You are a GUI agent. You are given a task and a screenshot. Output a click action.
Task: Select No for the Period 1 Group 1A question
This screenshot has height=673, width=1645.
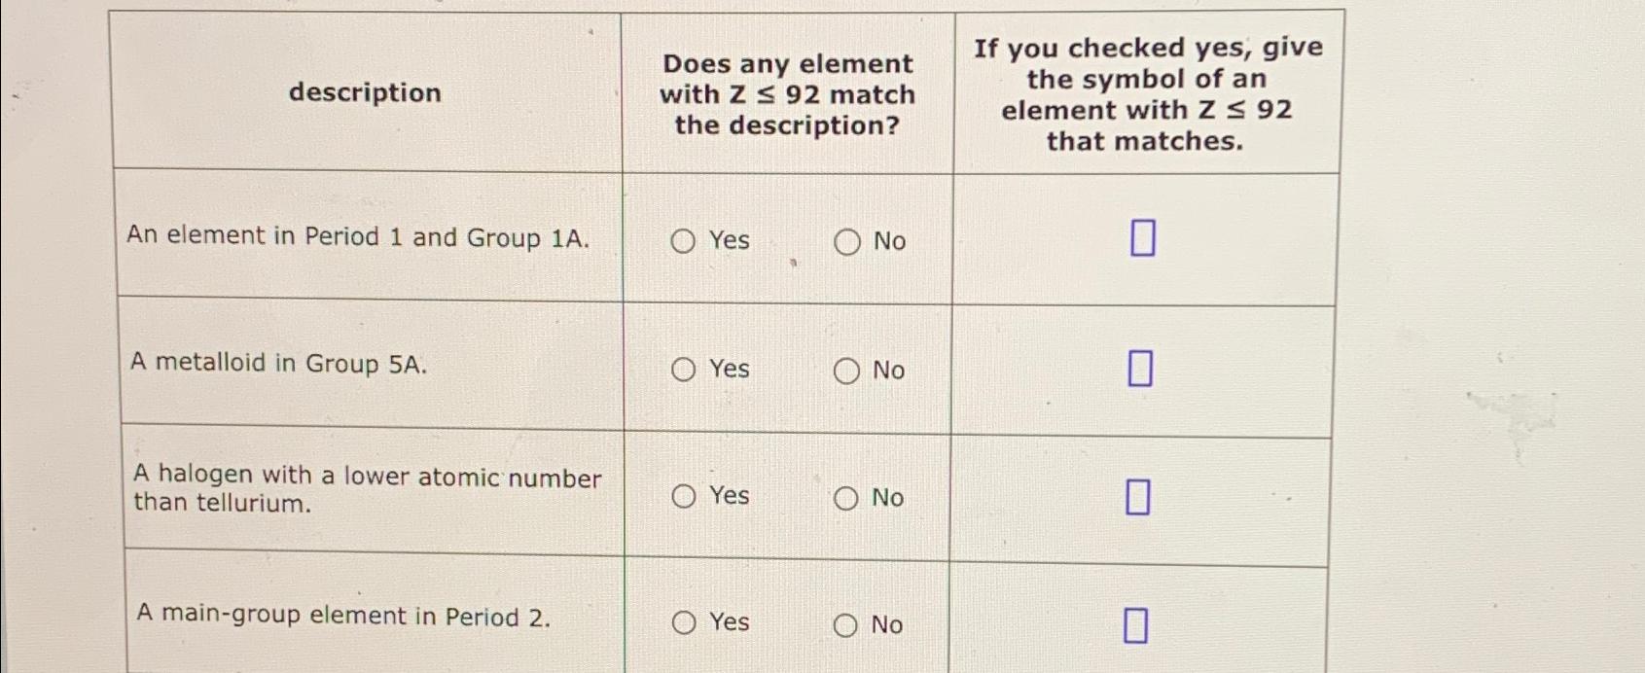coord(846,242)
